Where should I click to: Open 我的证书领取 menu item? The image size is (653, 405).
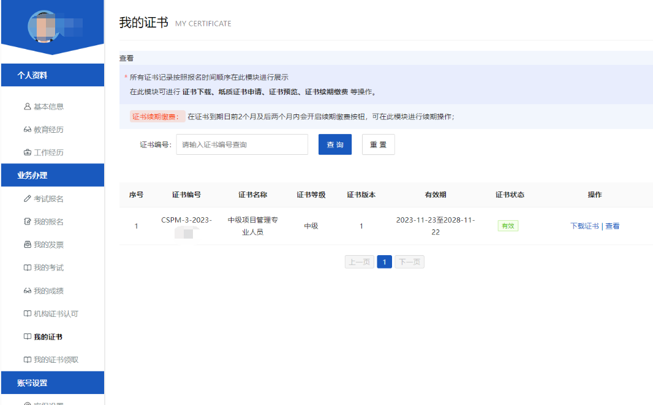56,360
